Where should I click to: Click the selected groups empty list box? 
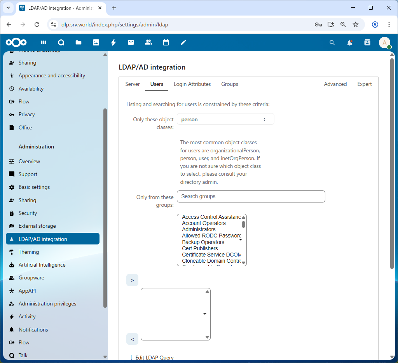tap(175, 314)
